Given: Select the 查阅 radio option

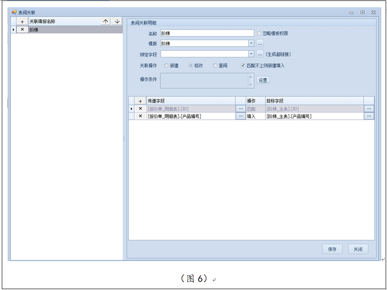Looking at the screenshot, I should (215, 65).
